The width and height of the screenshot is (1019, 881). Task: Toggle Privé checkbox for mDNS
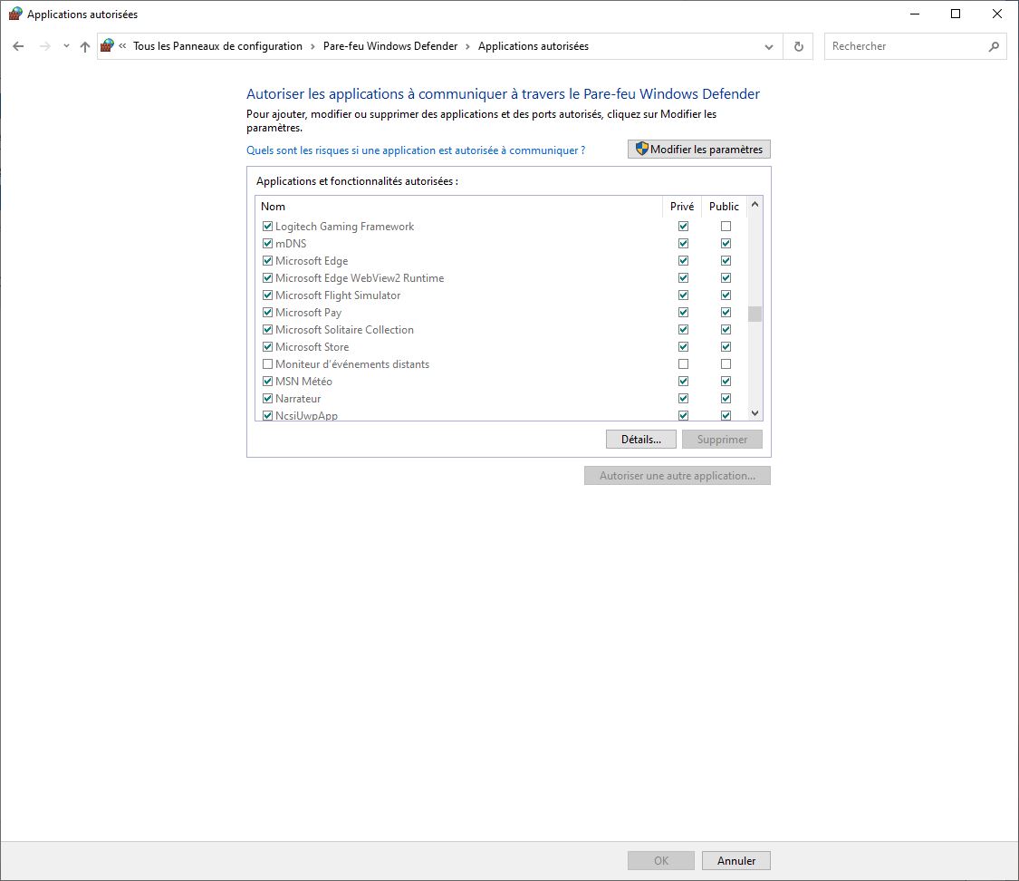click(683, 243)
